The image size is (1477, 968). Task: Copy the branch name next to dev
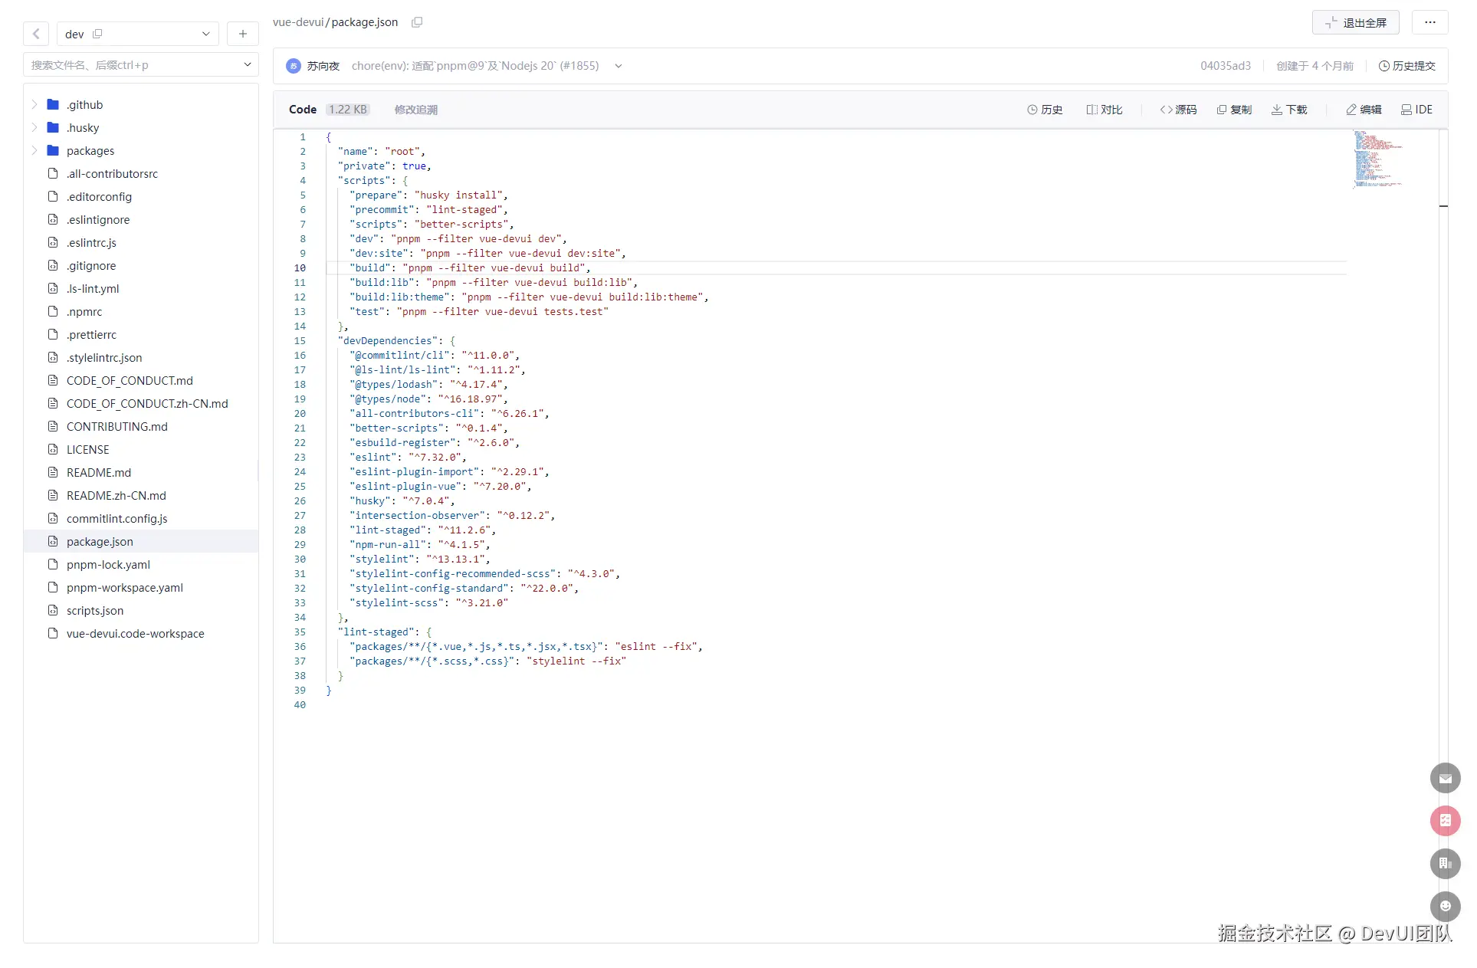tap(97, 34)
